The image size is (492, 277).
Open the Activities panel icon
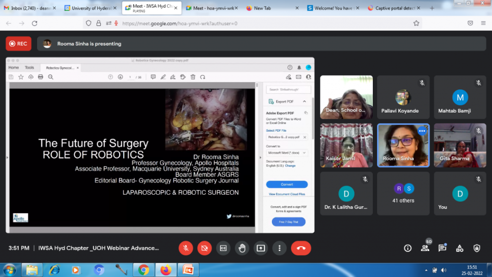coord(460,248)
